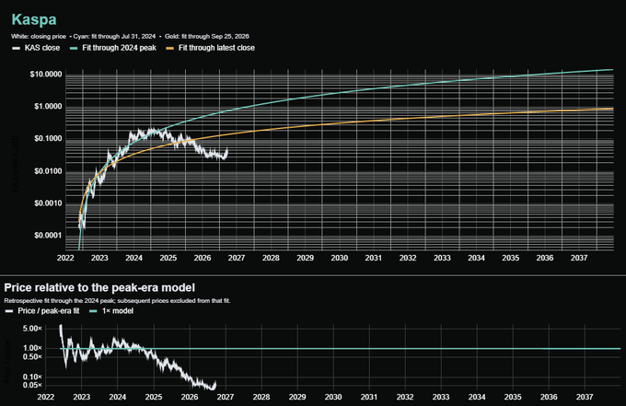The height and width of the screenshot is (406, 626).
Task: Click 2033 on the lower ratio chart axis
Action: [441, 397]
